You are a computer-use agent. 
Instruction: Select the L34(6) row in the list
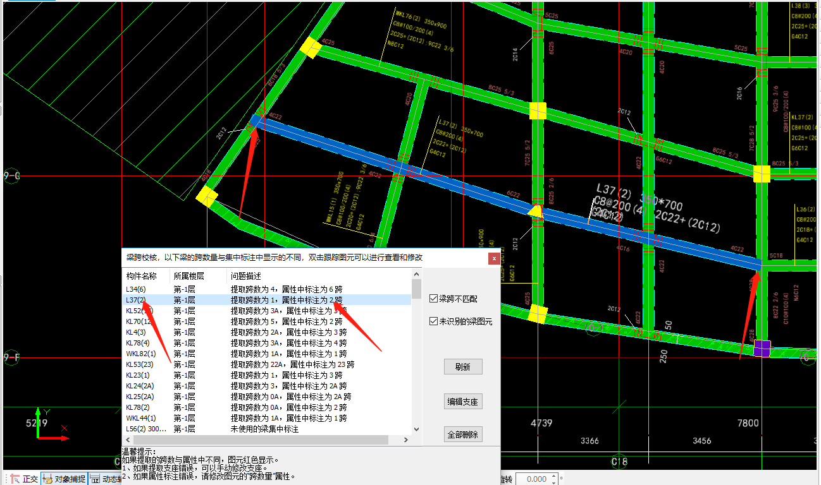coord(266,289)
